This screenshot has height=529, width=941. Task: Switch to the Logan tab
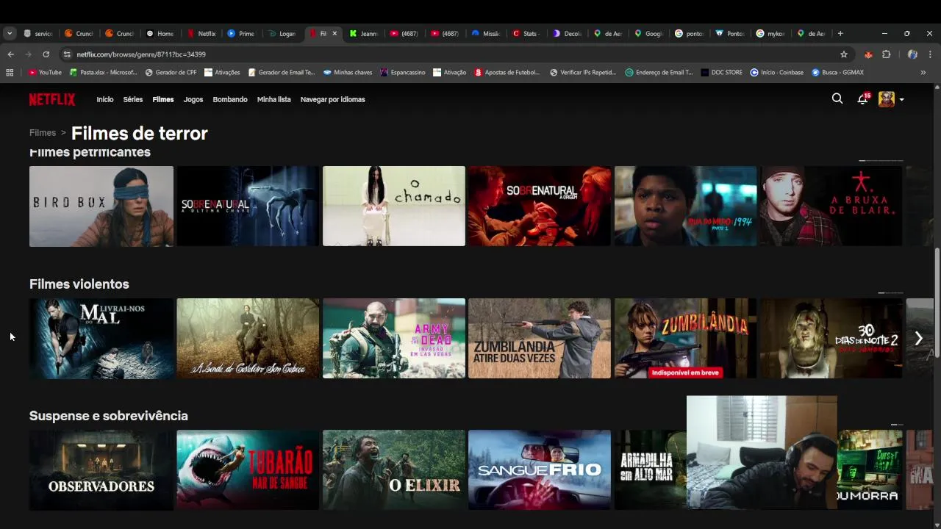[282, 33]
